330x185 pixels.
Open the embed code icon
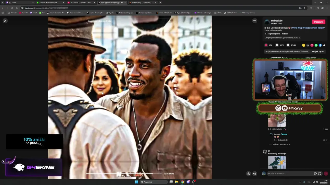tap(308, 45)
